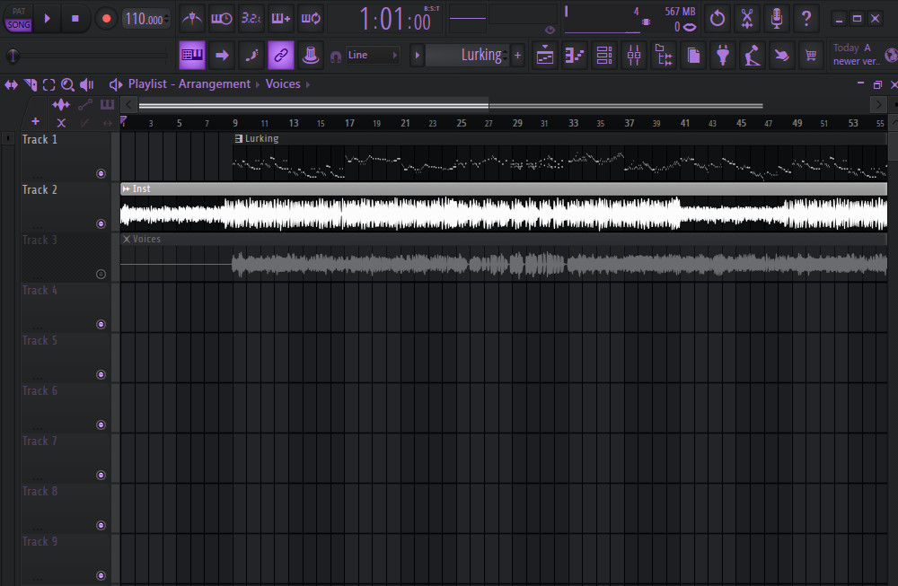Enable the metronome icon

pos(191,18)
